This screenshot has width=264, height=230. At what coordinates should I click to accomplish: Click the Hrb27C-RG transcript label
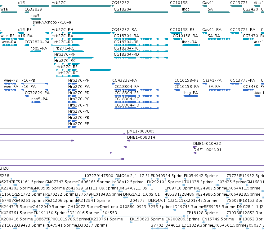tap(64, 48)
